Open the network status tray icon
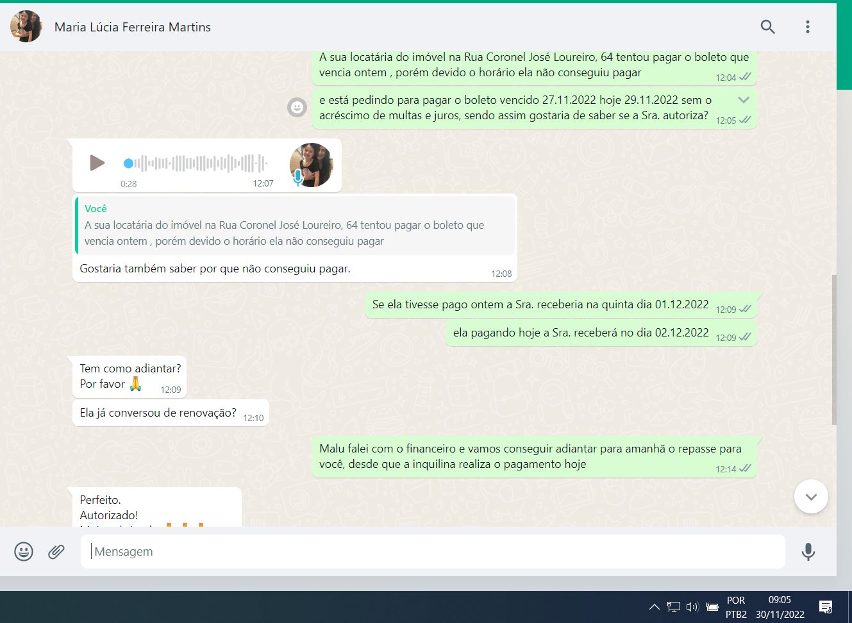The height and width of the screenshot is (623, 852). (673, 606)
